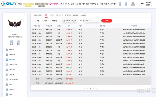Viewport: 156px width, 97px height.
Task: Select the custom date range radio button
Action: 60,21
